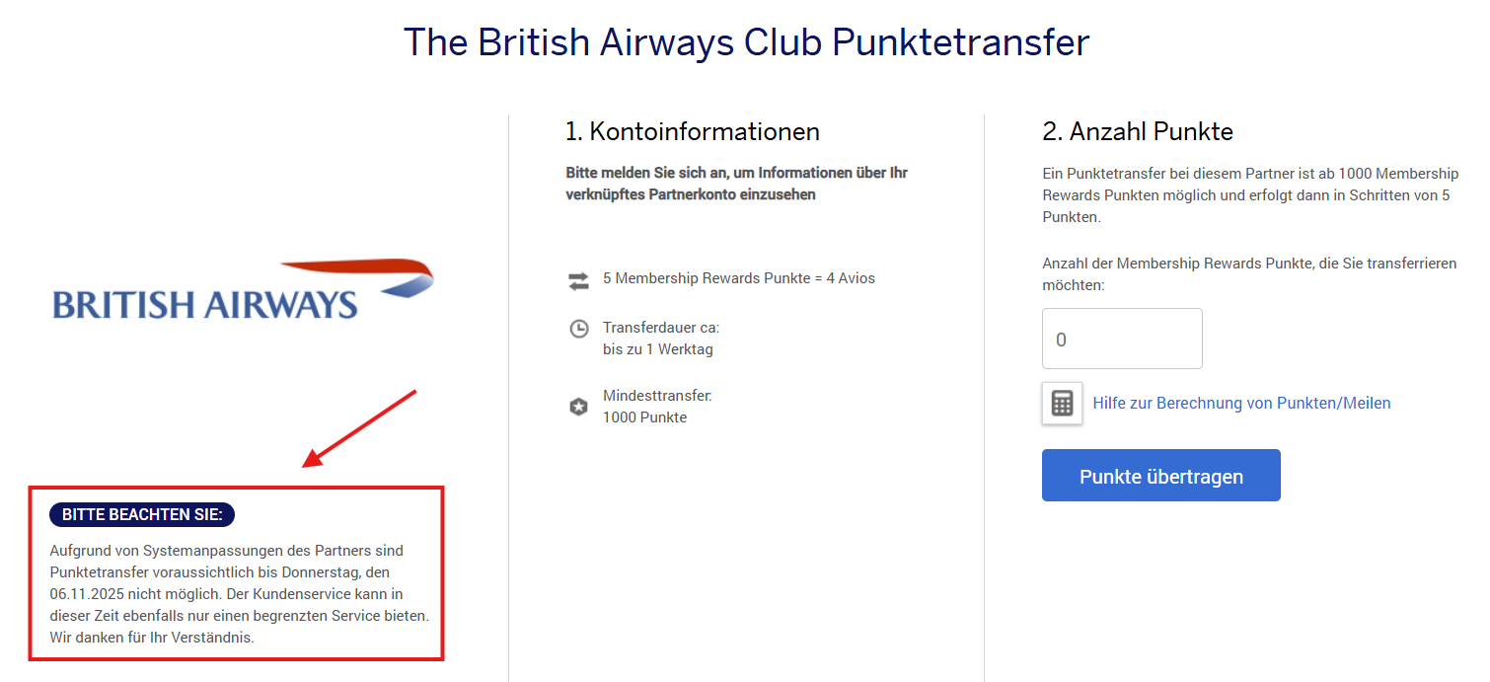This screenshot has height=682, width=1490.
Task: Select the BITTE BEACHTEN SIE badge
Action: 141,514
